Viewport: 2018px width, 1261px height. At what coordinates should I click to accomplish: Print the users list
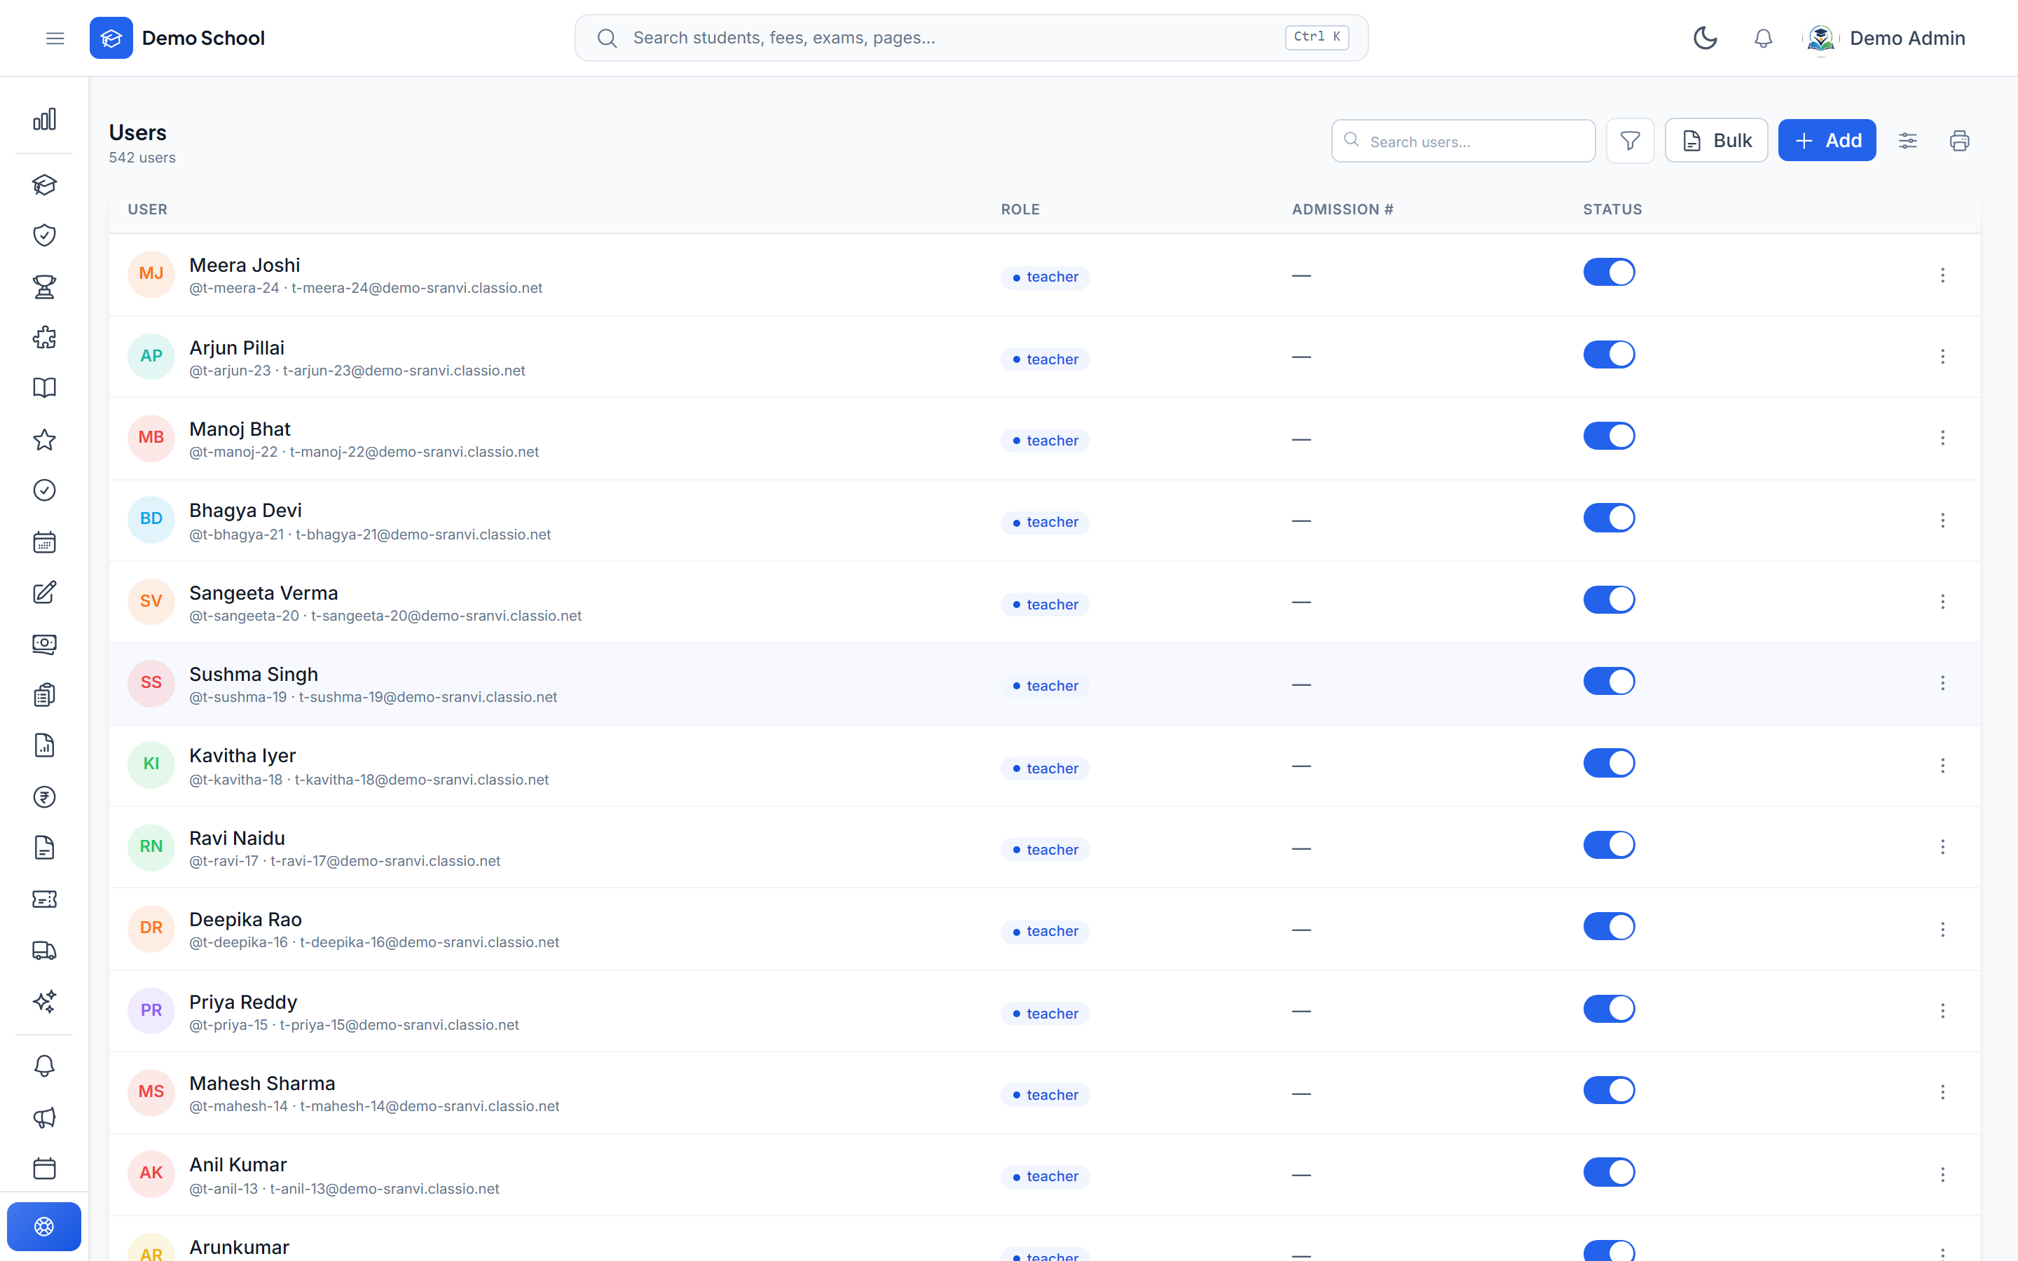click(x=1960, y=141)
